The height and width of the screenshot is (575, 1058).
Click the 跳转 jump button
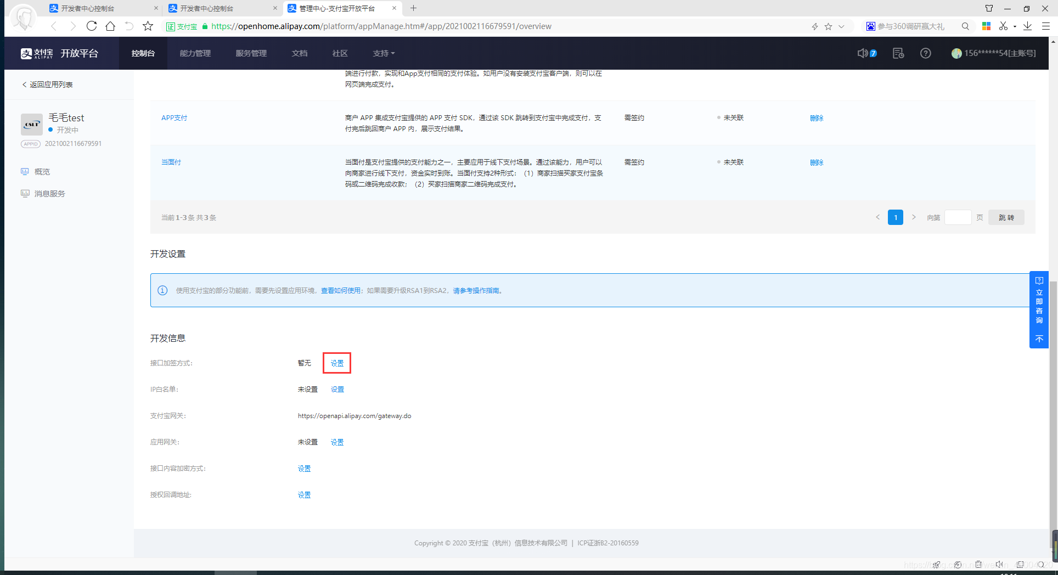click(x=1006, y=217)
